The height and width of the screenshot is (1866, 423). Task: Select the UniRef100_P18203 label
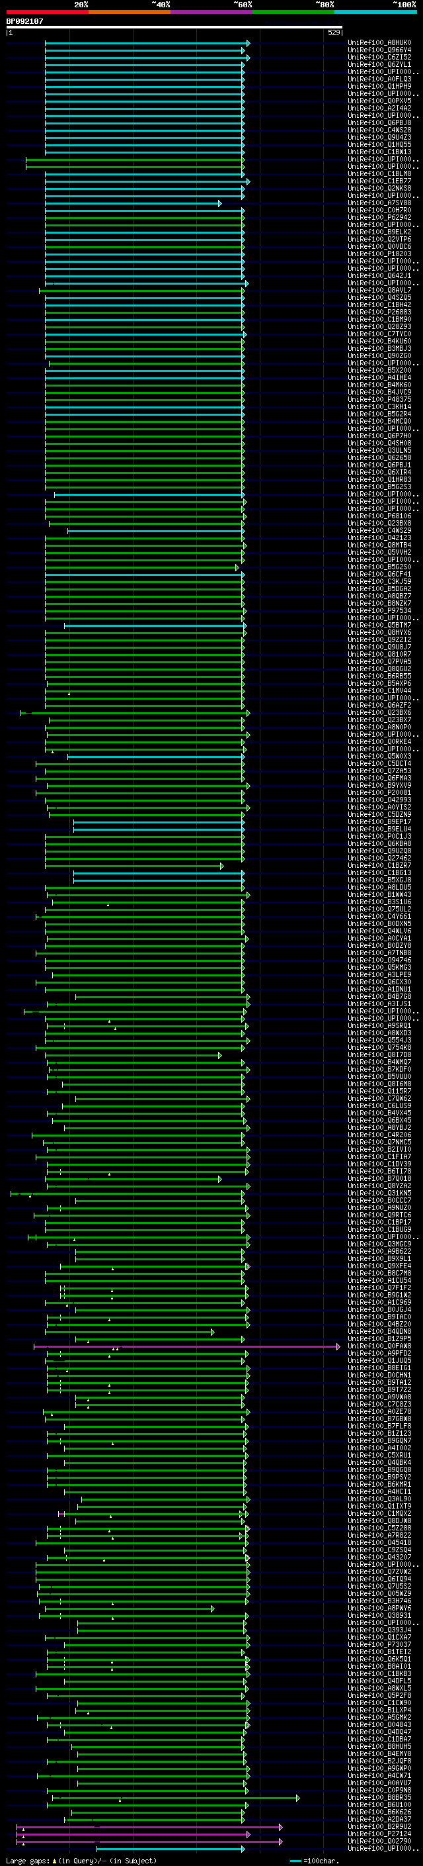tap(379, 254)
